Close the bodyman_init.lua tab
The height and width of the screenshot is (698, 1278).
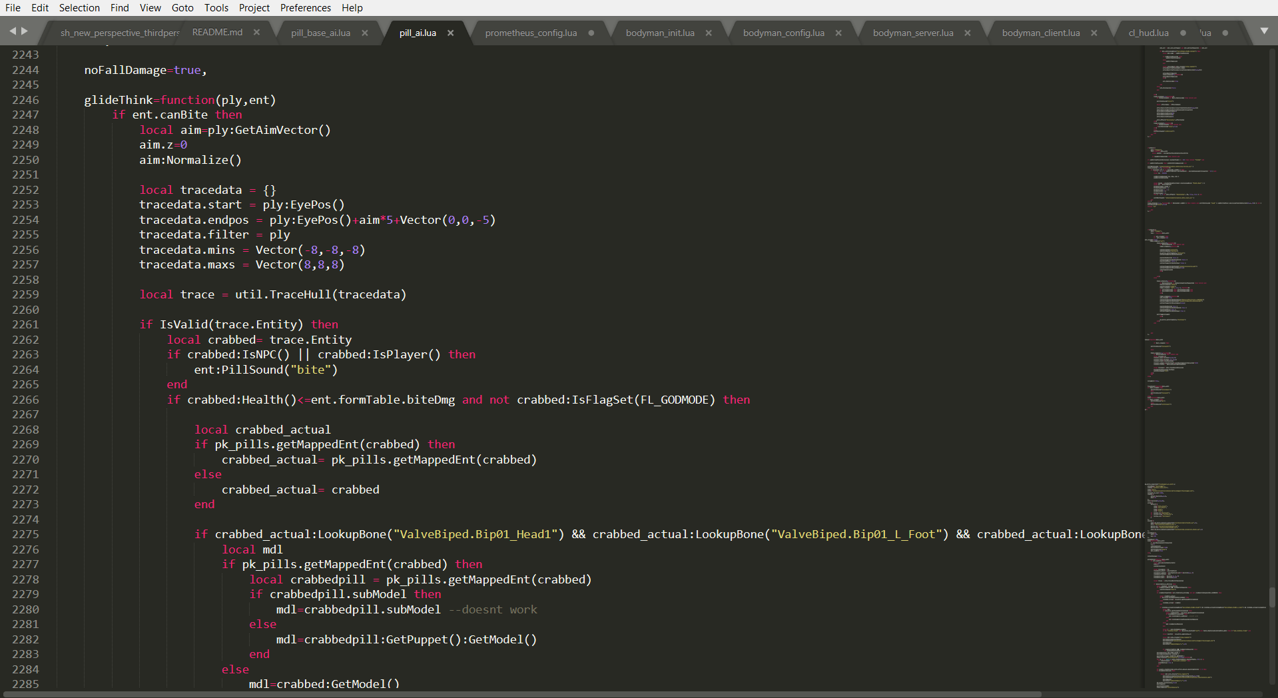click(x=709, y=33)
